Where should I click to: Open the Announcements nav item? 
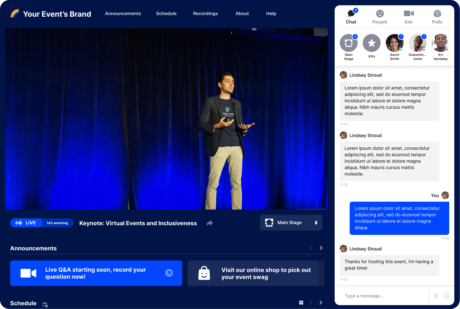coord(123,13)
